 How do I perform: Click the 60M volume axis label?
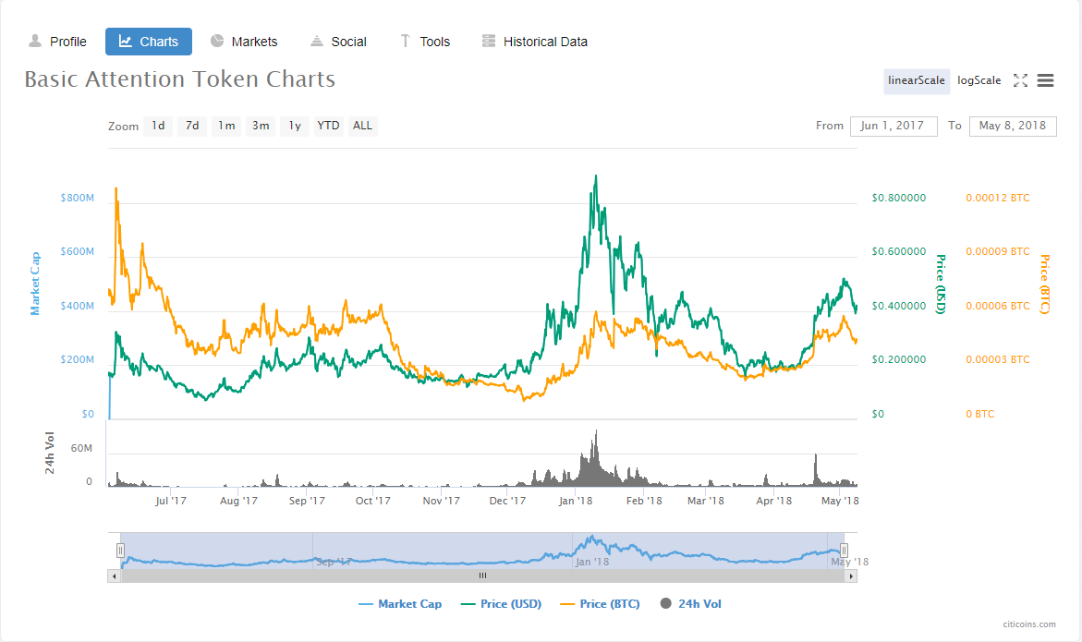coord(81,448)
